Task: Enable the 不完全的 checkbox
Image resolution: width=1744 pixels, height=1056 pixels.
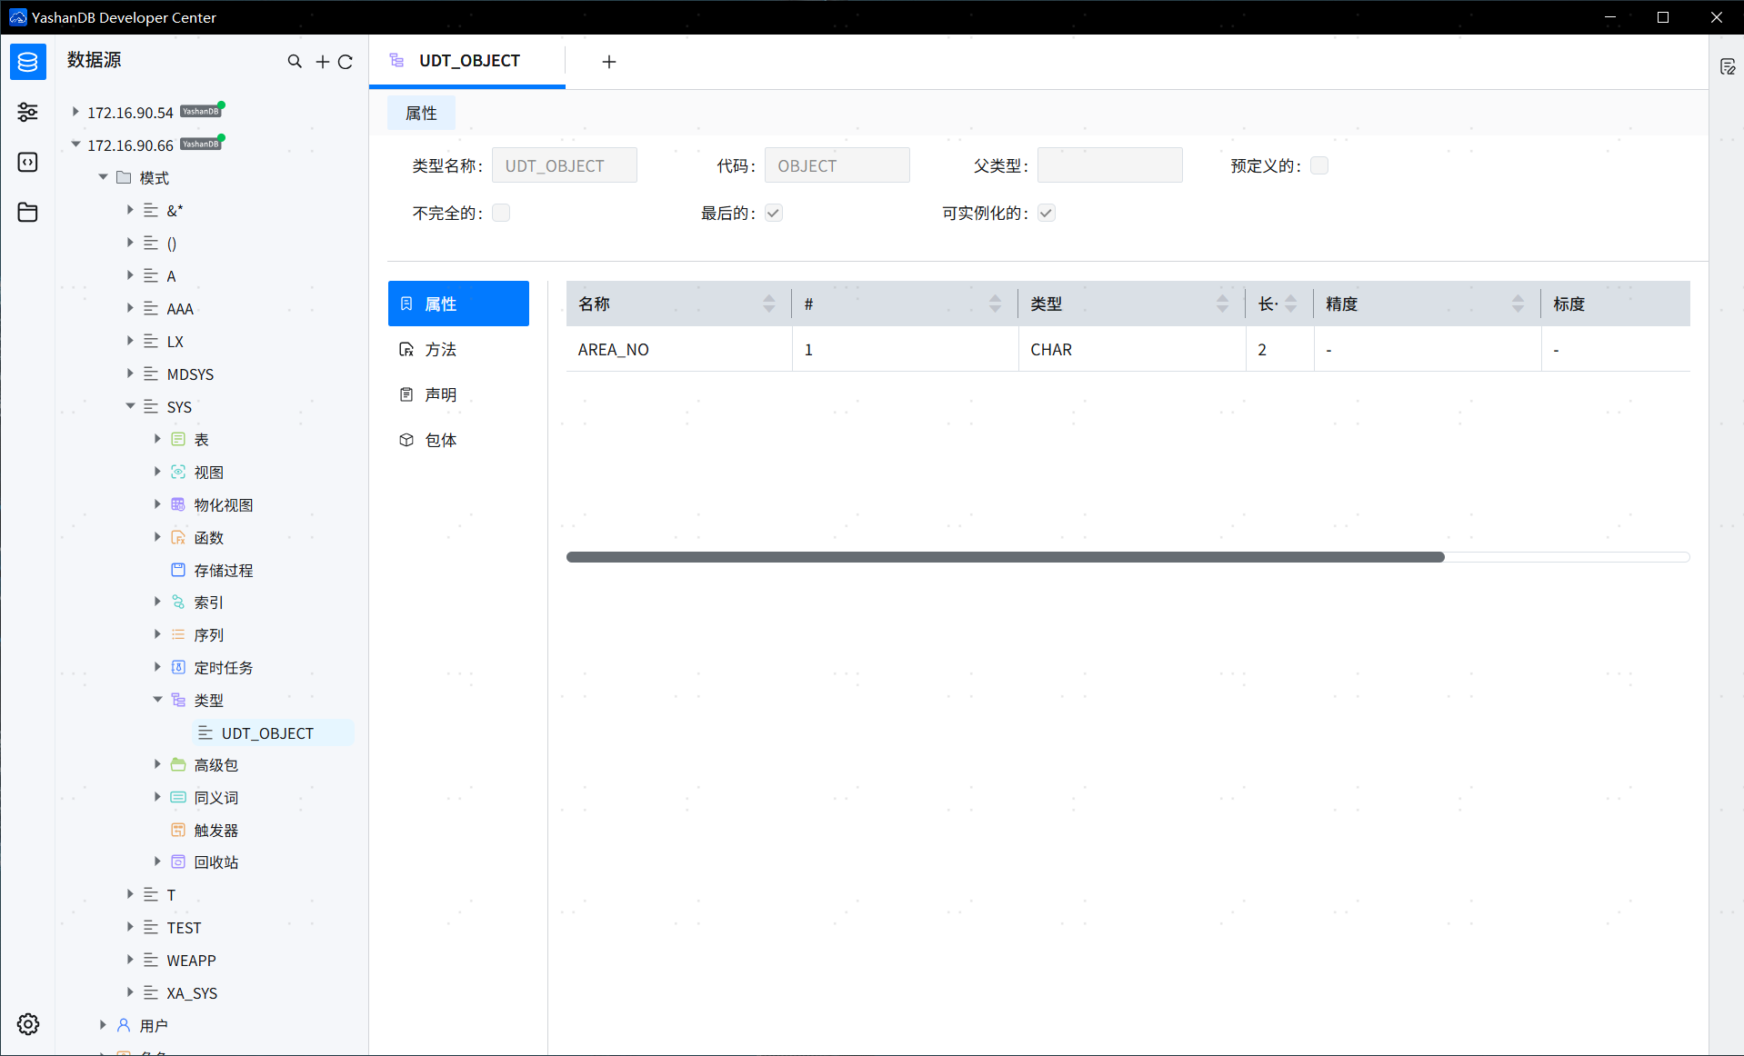Action: [x=501, y=212]
